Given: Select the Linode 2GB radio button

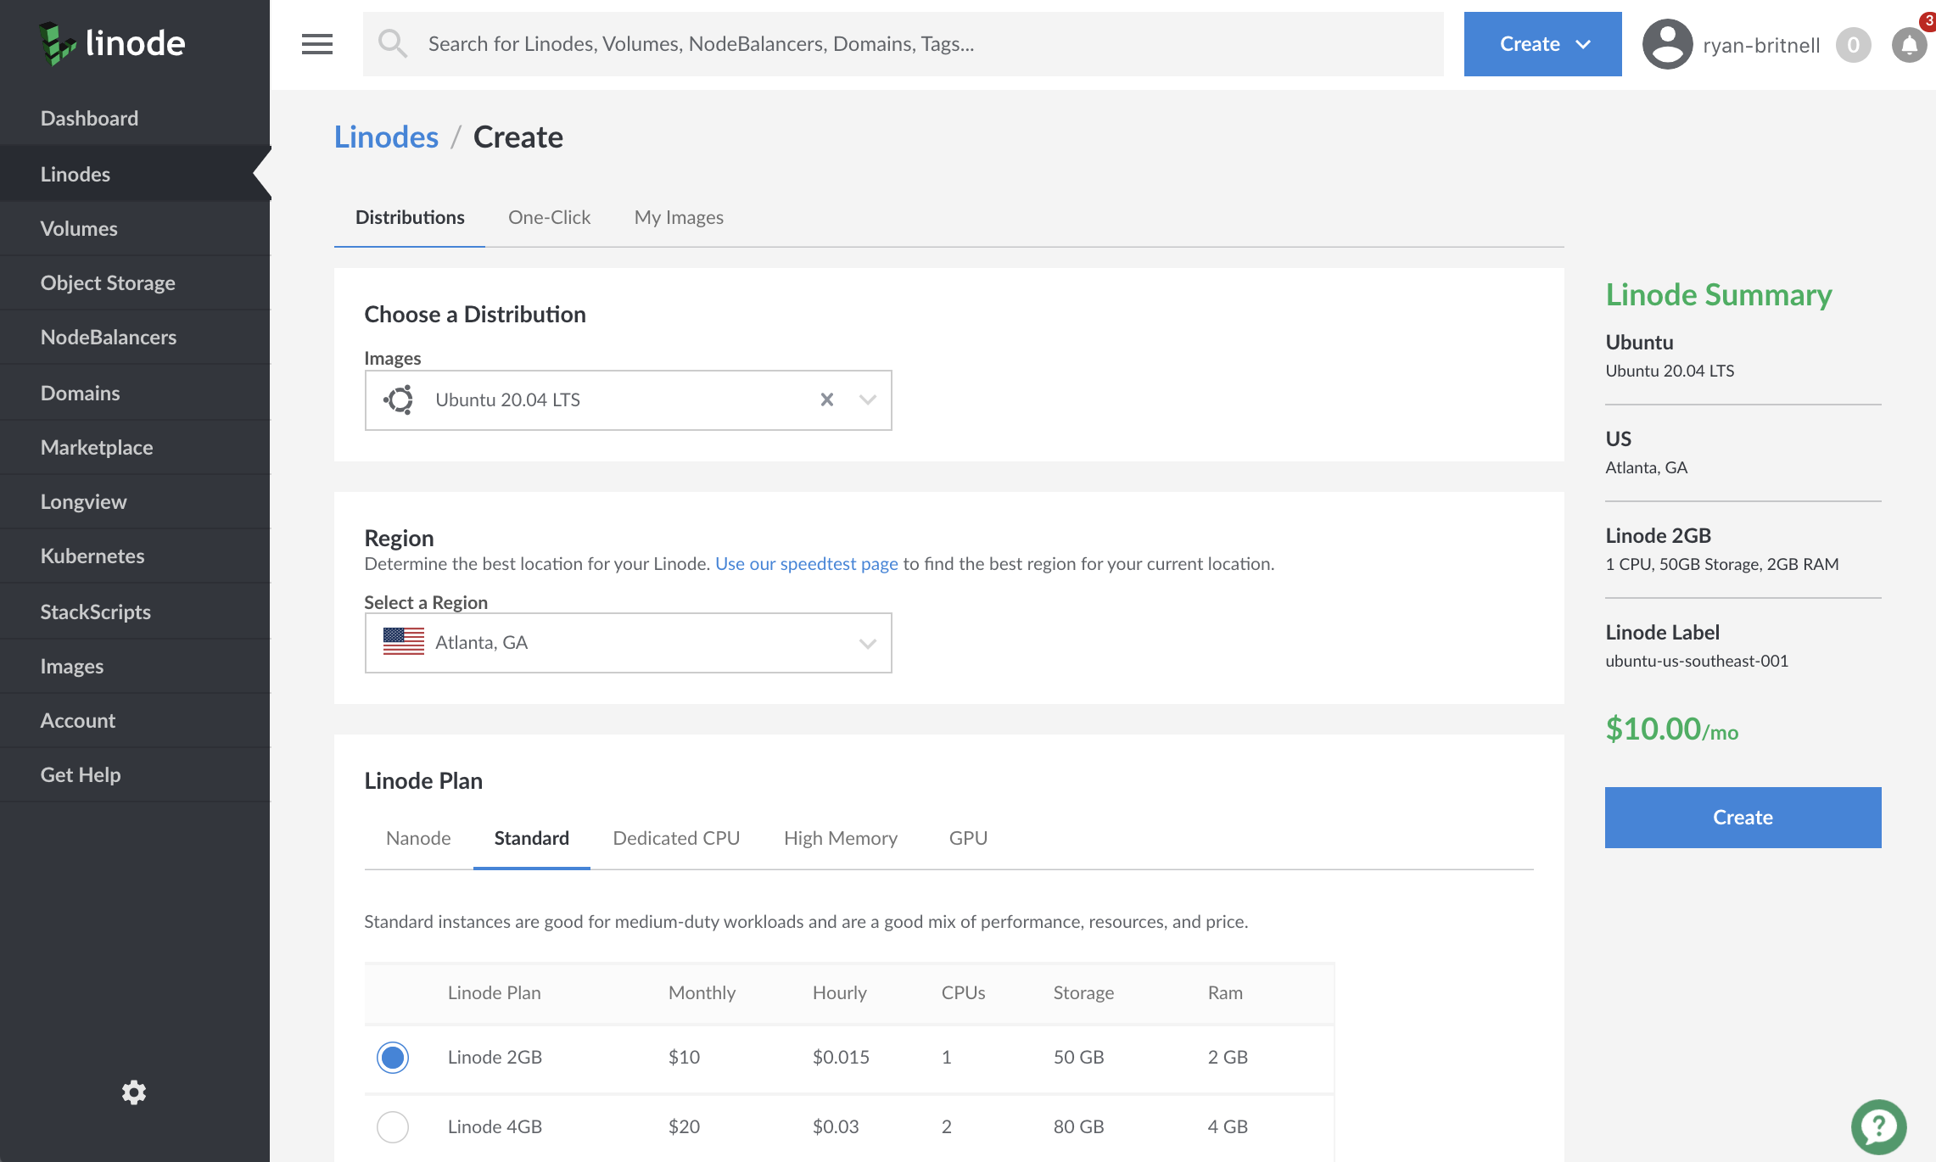Looking at the screenshot, I should [x=391, y=1057].
